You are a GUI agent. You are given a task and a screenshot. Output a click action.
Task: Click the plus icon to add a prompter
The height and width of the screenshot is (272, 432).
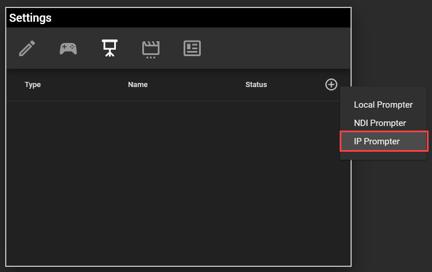click(331, 85)
